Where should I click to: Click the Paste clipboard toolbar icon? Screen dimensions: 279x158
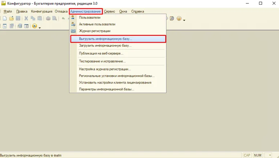click(39, 18)
